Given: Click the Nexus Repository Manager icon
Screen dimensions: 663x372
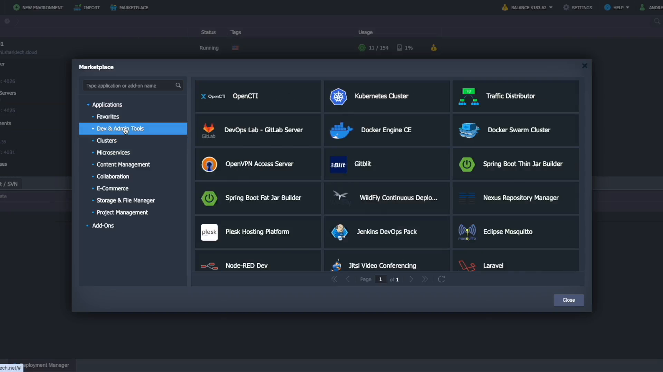Looking at the screenshot, I should [x=467, y=198].
